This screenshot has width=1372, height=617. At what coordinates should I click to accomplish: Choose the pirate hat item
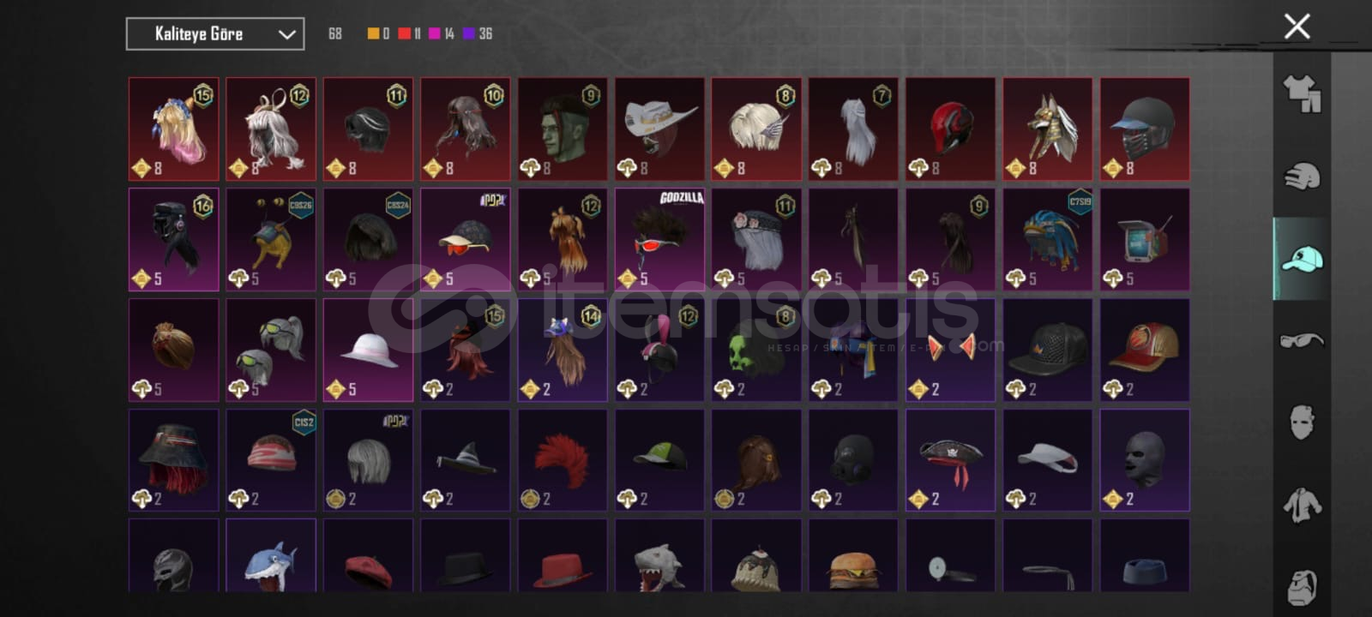[951, 460]
